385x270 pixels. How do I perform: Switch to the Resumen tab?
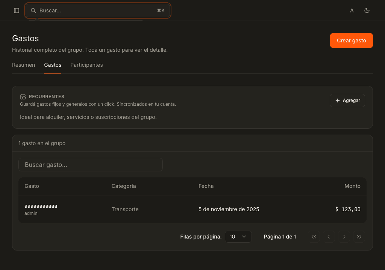(x=24, y=65)
